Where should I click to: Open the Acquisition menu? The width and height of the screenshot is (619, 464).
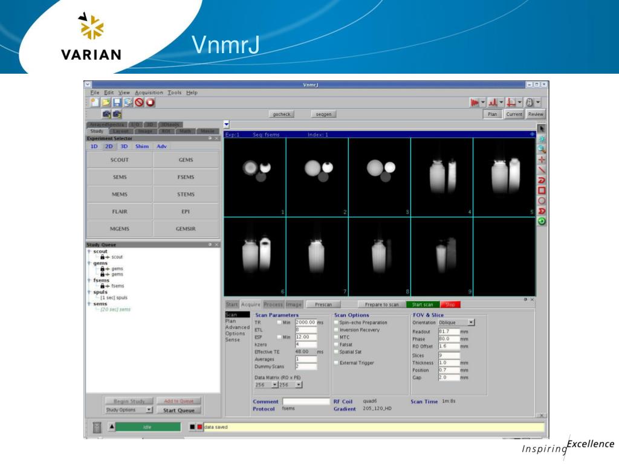tap(149, 92)
